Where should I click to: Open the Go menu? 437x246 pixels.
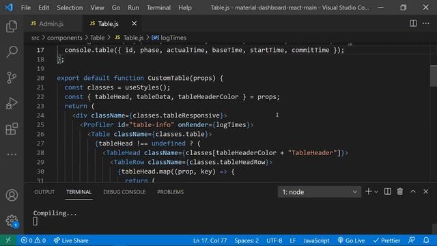click(116, 8)
